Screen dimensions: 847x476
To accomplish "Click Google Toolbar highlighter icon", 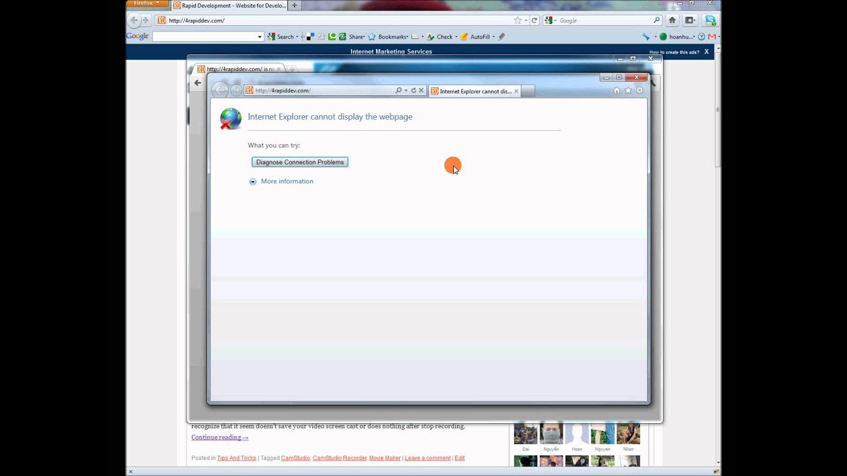I will [502, 37].
